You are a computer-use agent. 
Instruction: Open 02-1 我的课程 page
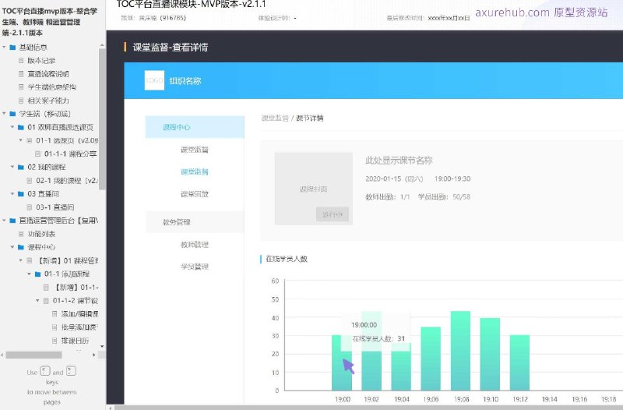click(67, 181)
